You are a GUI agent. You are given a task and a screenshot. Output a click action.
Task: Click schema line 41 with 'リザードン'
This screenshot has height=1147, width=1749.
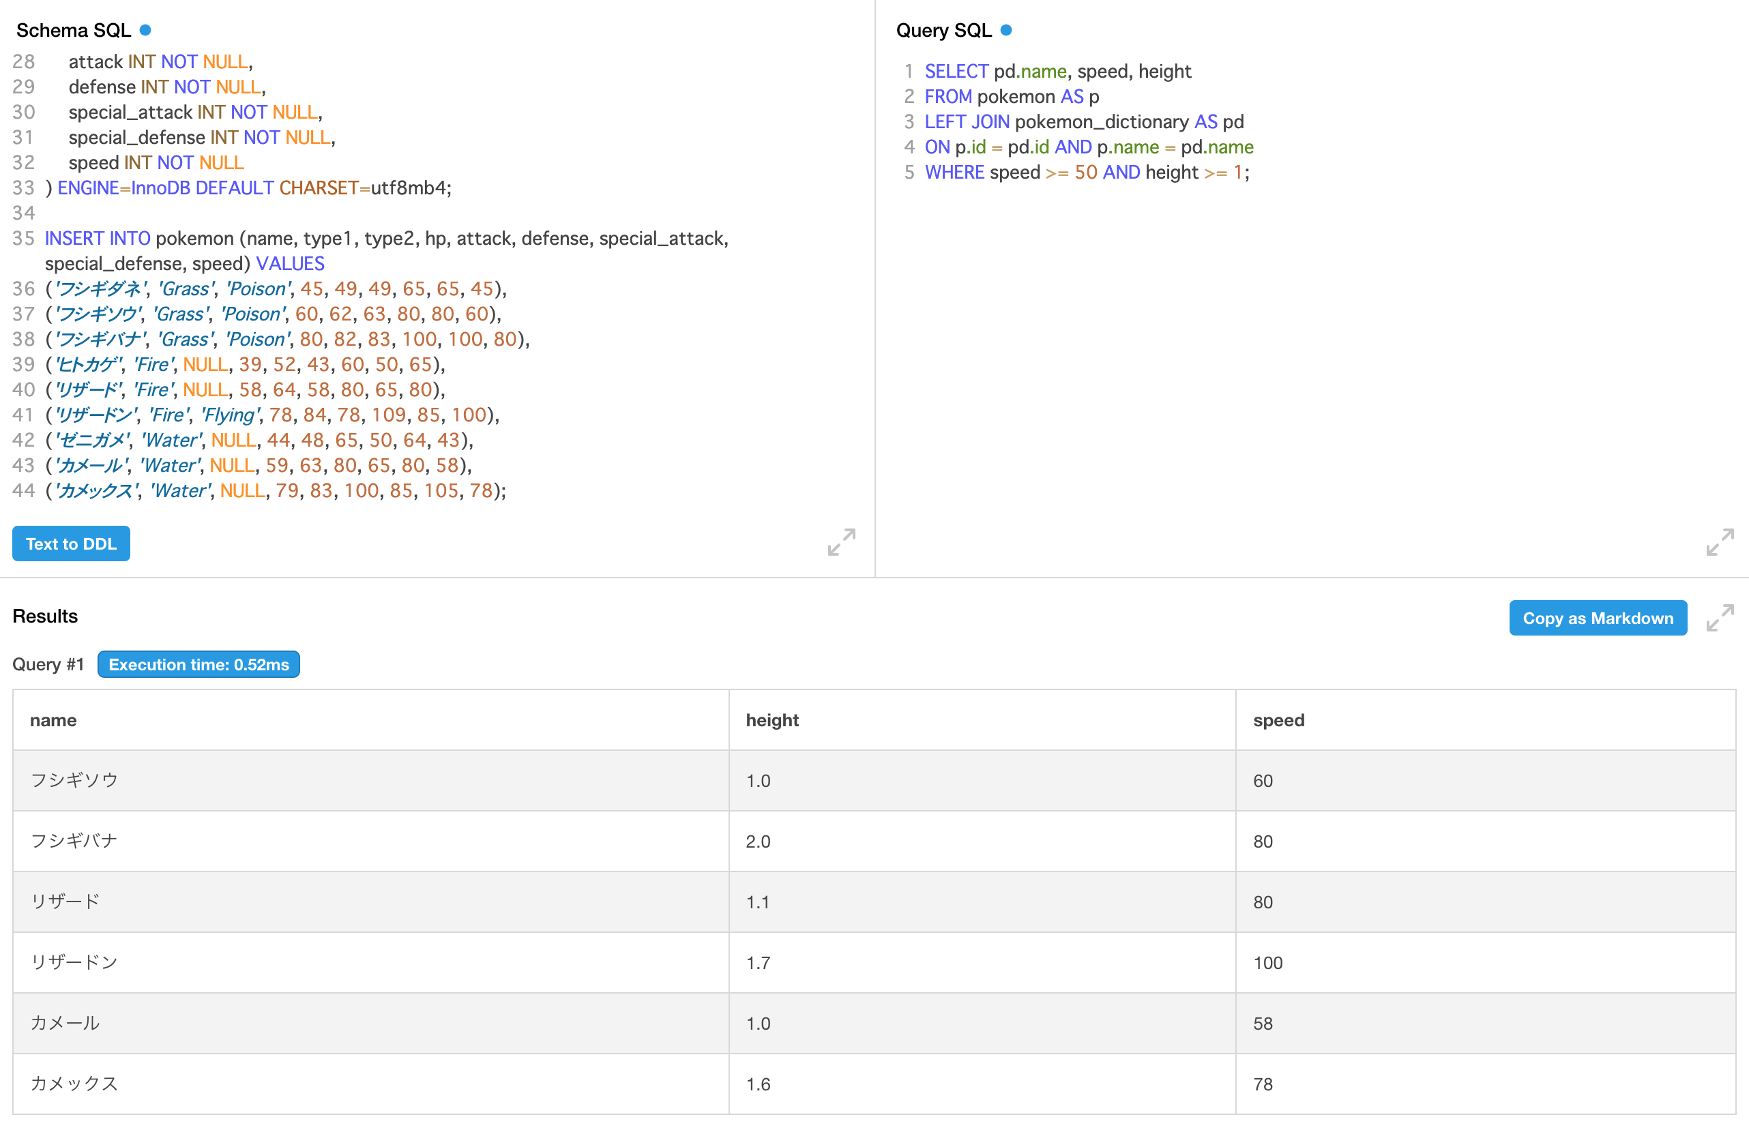[x=272, y=415]
